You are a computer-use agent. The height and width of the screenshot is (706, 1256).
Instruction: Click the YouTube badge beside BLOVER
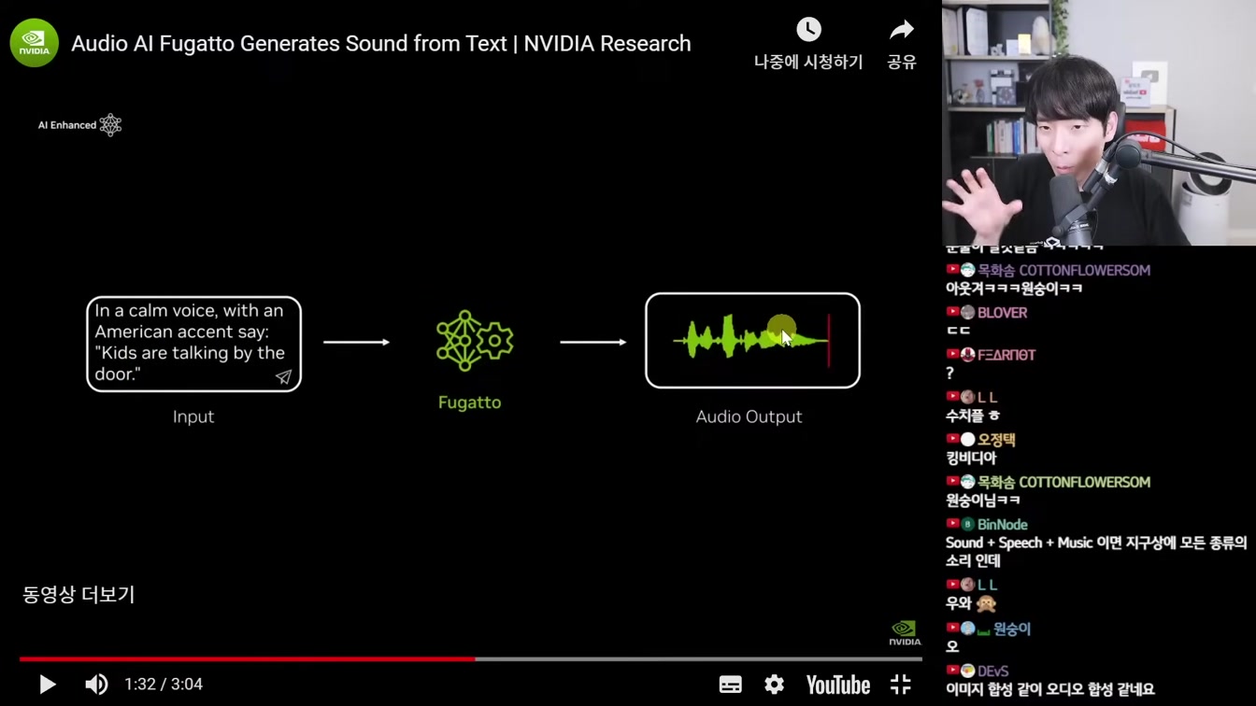952,313
